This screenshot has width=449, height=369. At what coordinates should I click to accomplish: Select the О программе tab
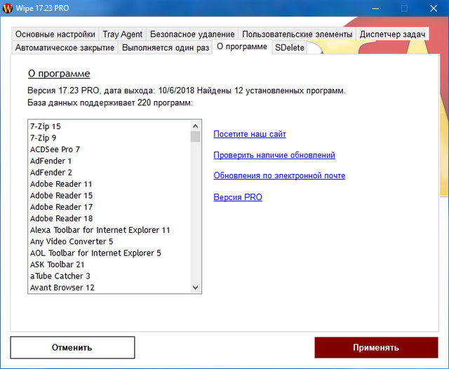click(x=242, y=46)
